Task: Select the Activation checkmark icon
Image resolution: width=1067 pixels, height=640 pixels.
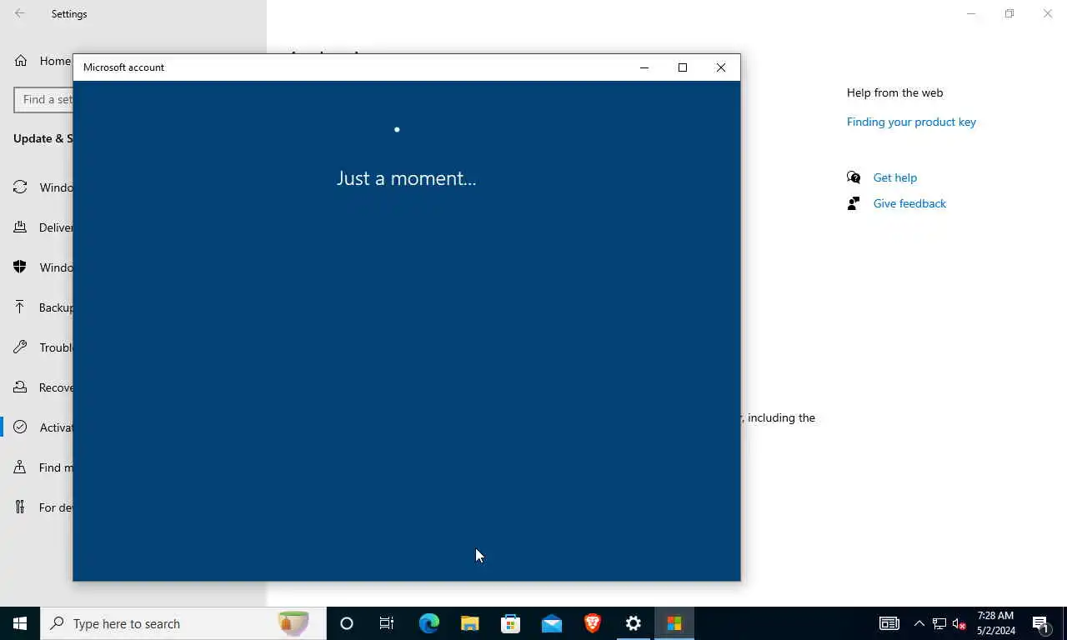Action: click(20, 427)
